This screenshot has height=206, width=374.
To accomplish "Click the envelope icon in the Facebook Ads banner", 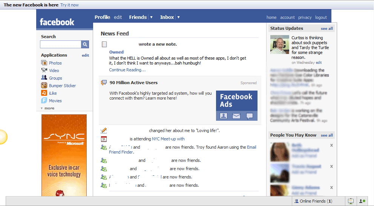I will coord(236,116).
